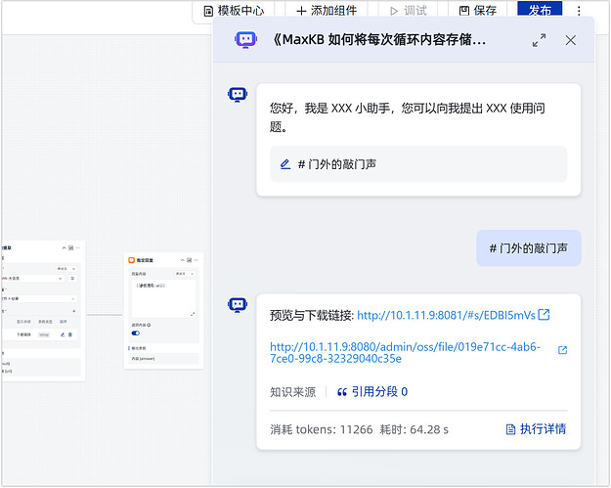This screenshot has height=488, width=611.
Task: Click model parameter settings icon in left node
Action: (x=72, y=279)
